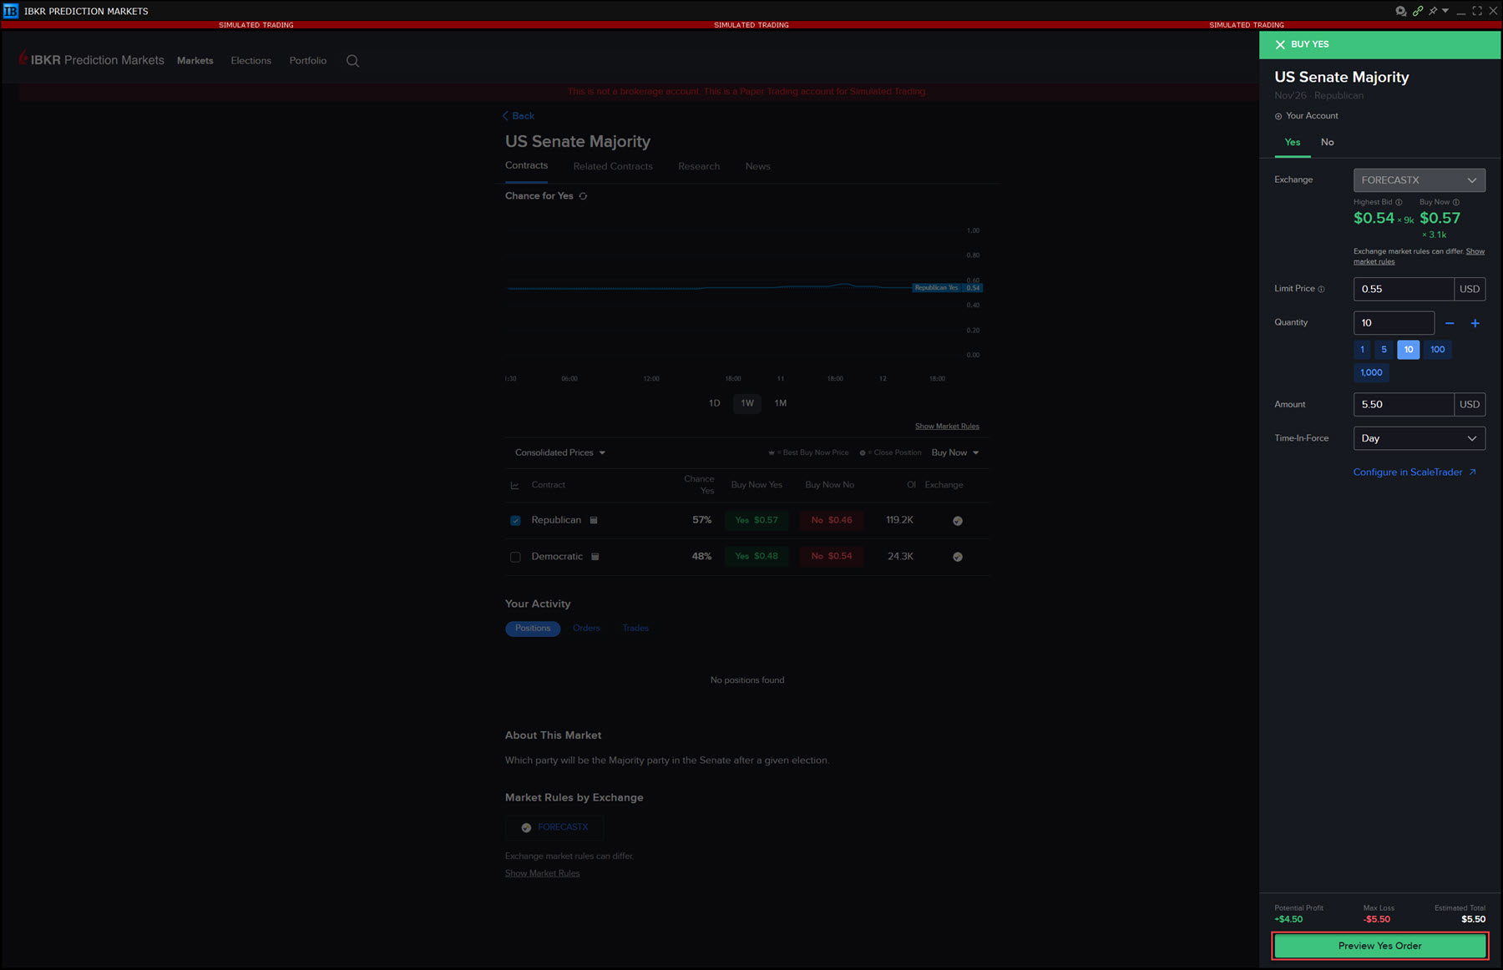Click the calendar icon next to Democratic
The height and width of the screenshot is (970, 1503).
595,557
